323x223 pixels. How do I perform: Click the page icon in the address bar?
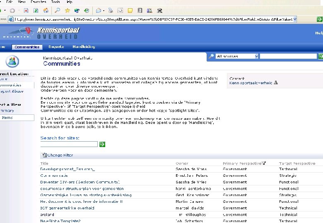pos(11,19)
